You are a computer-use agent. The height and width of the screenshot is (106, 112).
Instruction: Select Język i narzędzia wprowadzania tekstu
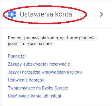(45, 72)
